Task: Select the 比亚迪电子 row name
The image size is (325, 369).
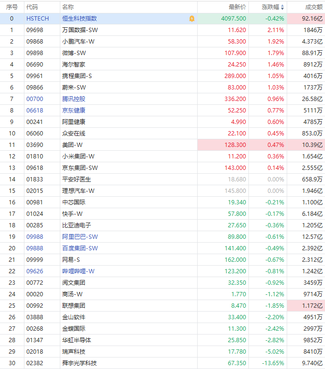Action: 77,225
